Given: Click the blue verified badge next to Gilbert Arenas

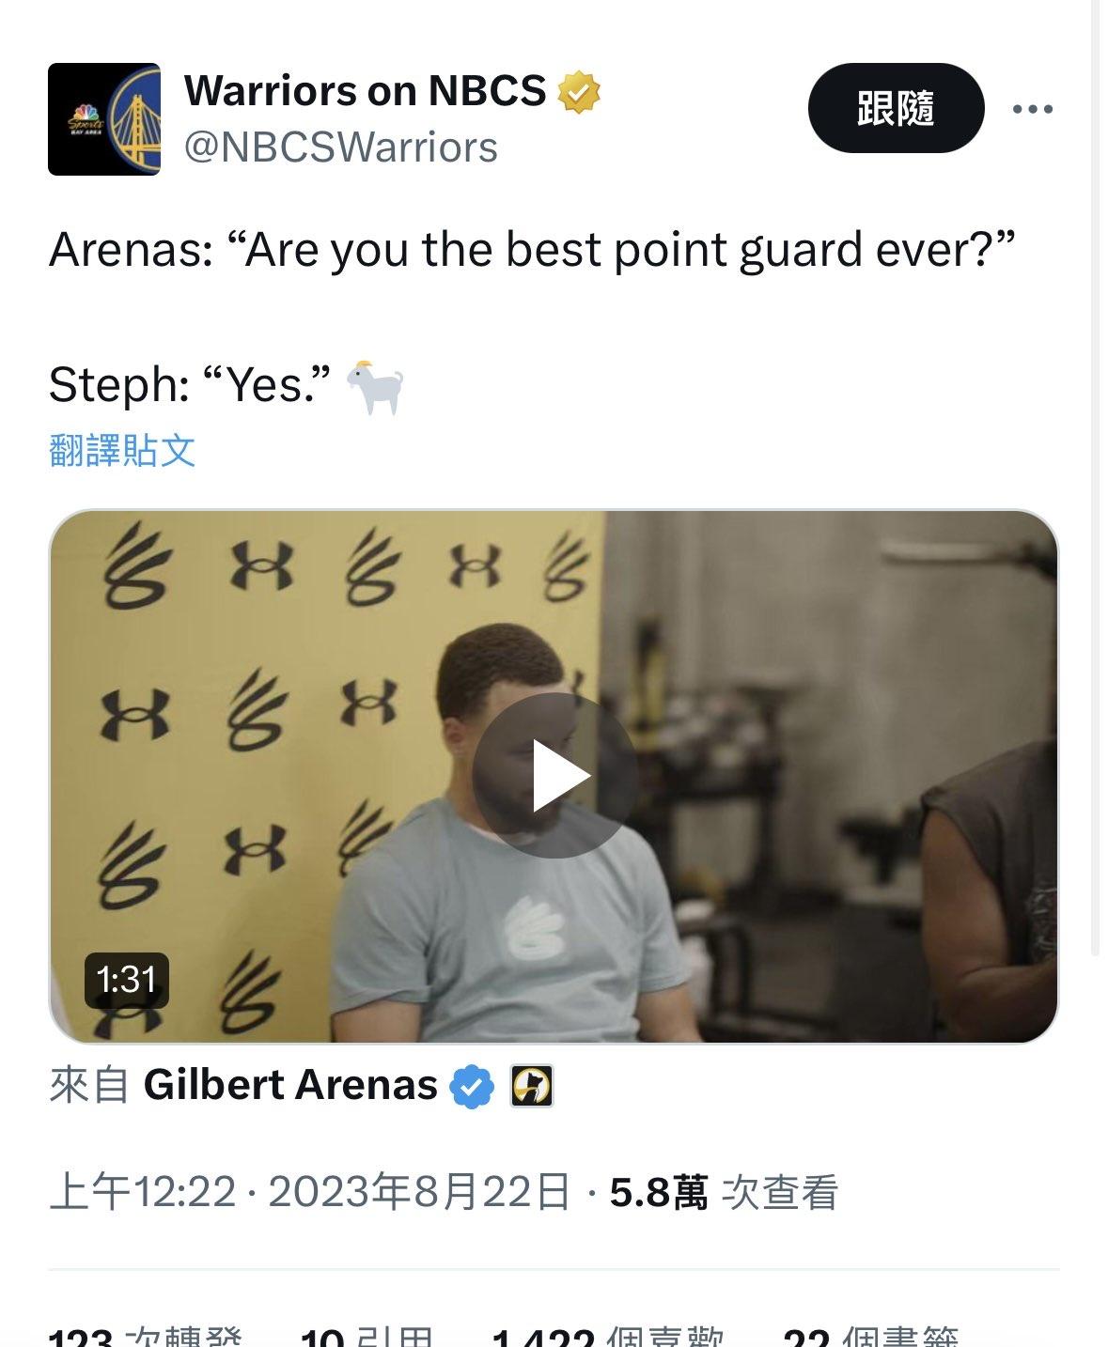Looking at the screenshot, I should point(472,1087).
